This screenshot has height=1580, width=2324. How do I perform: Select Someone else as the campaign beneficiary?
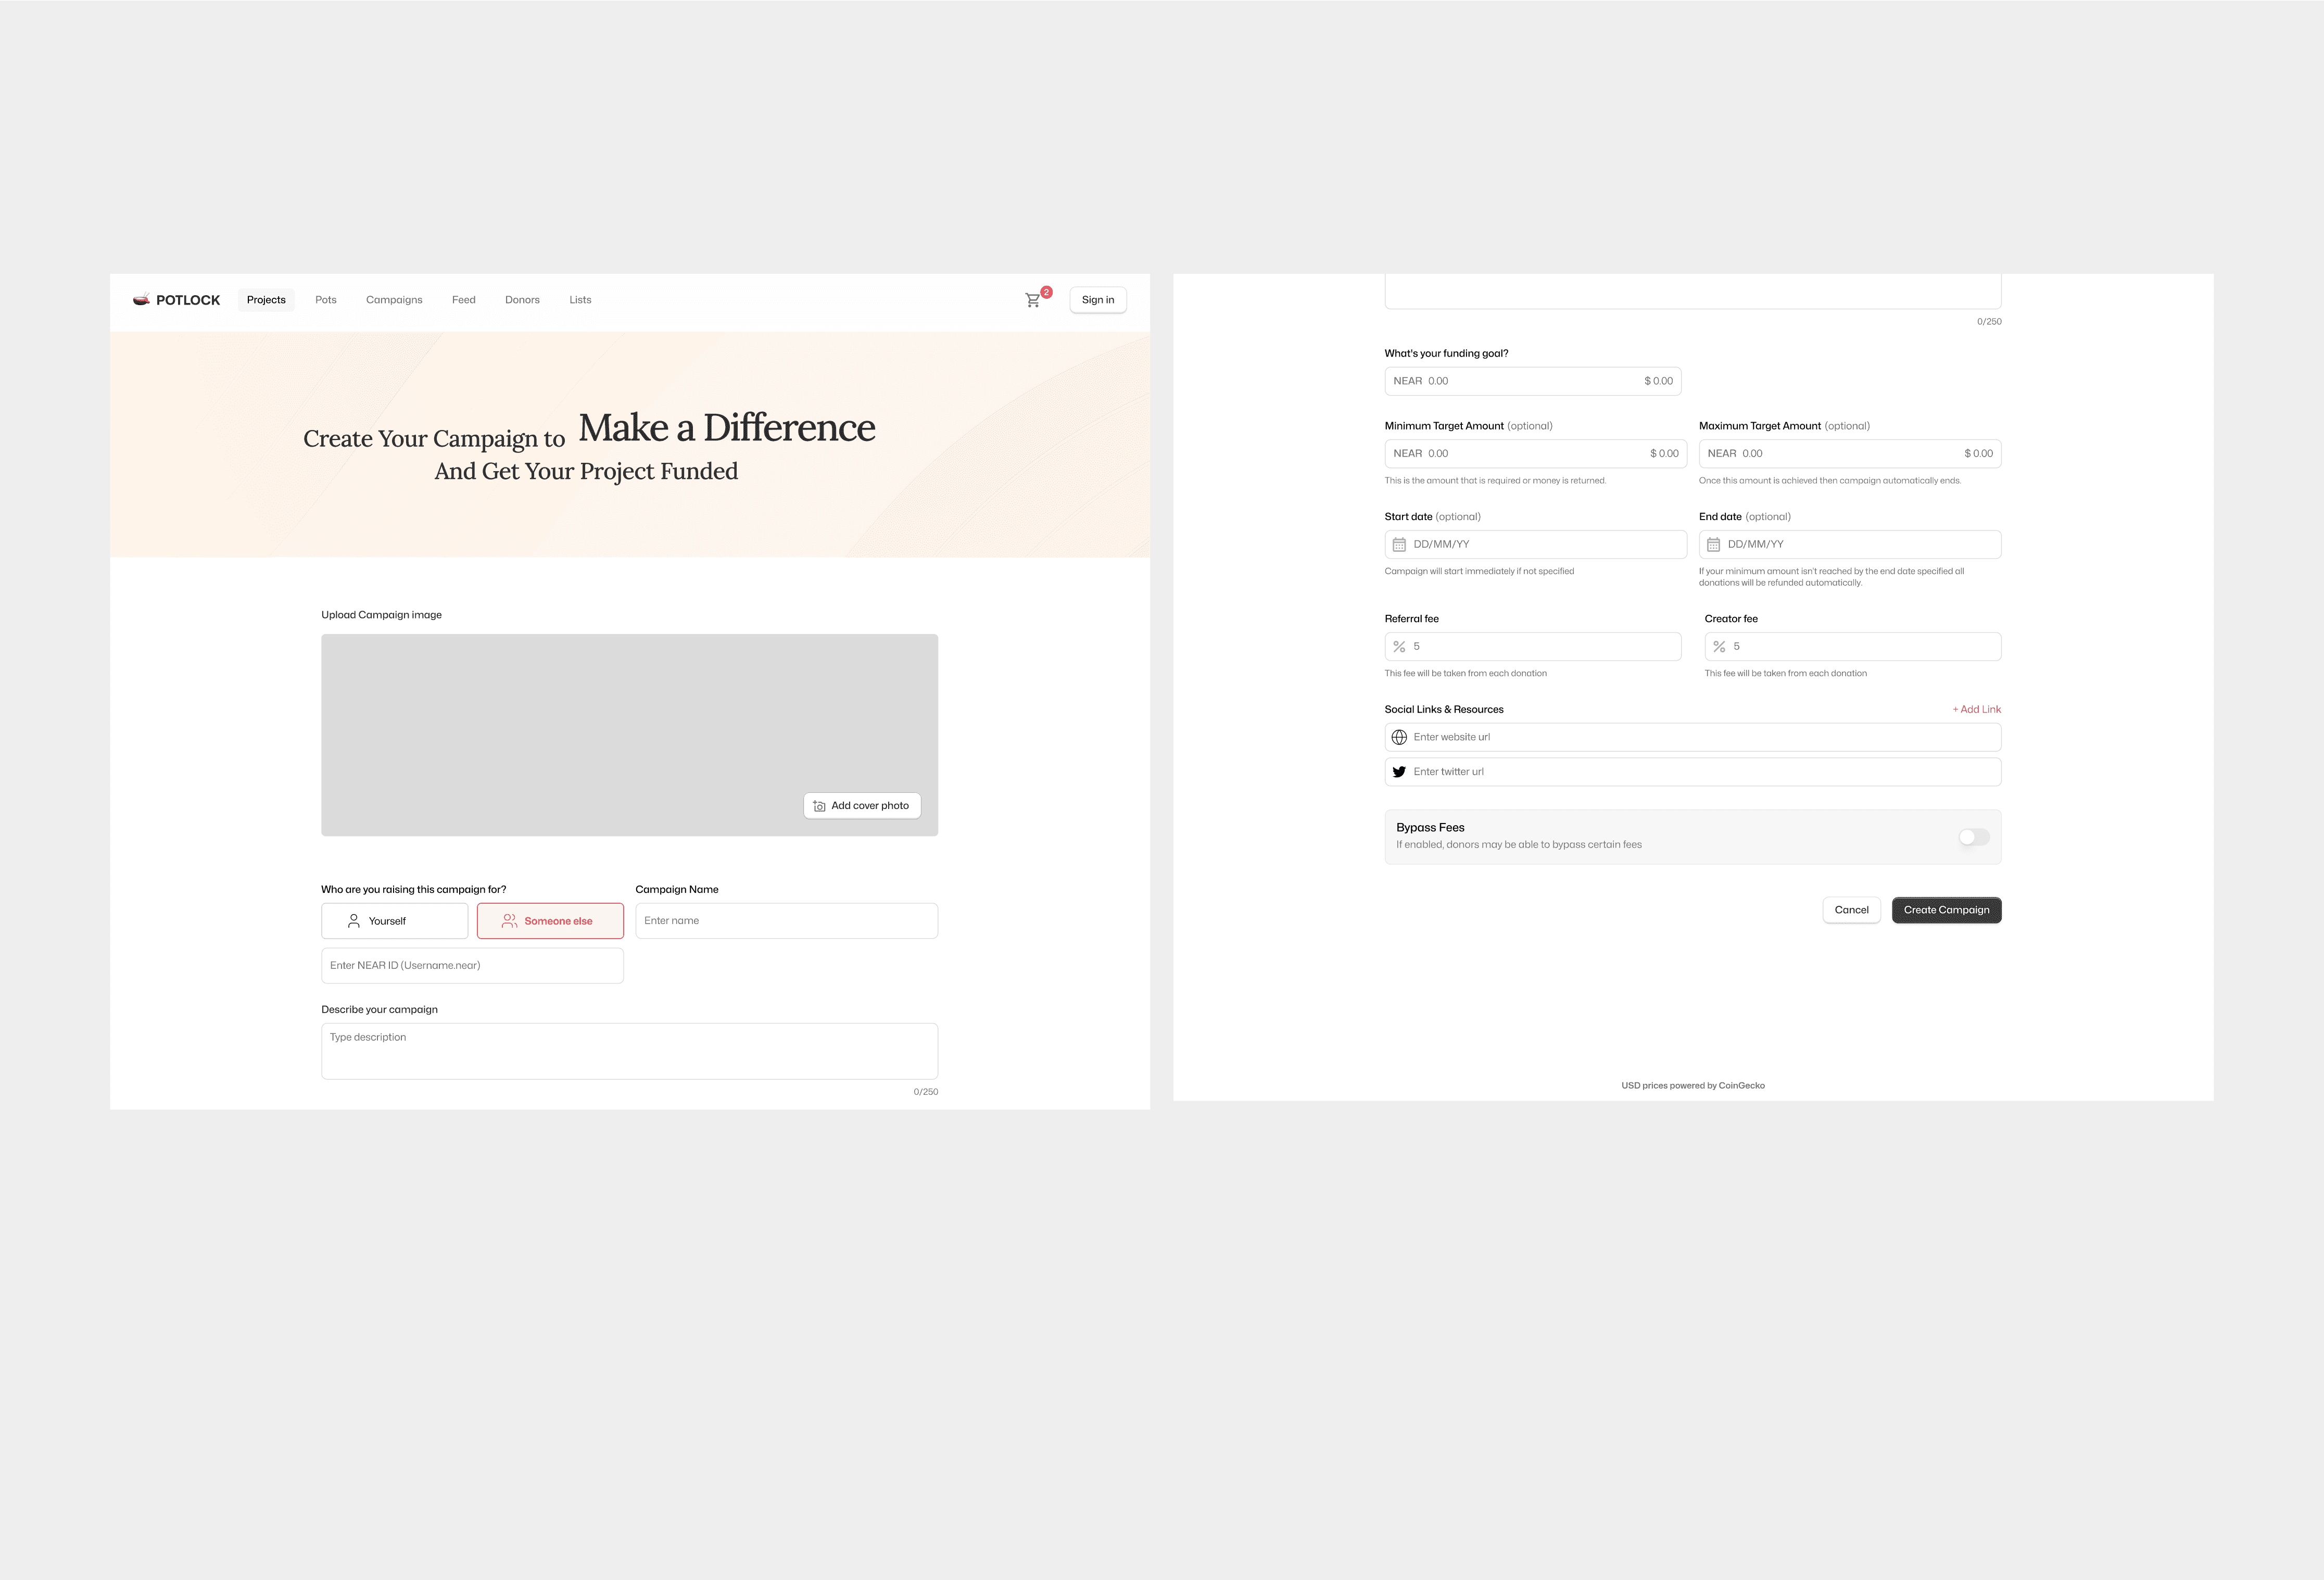(550, 920)
